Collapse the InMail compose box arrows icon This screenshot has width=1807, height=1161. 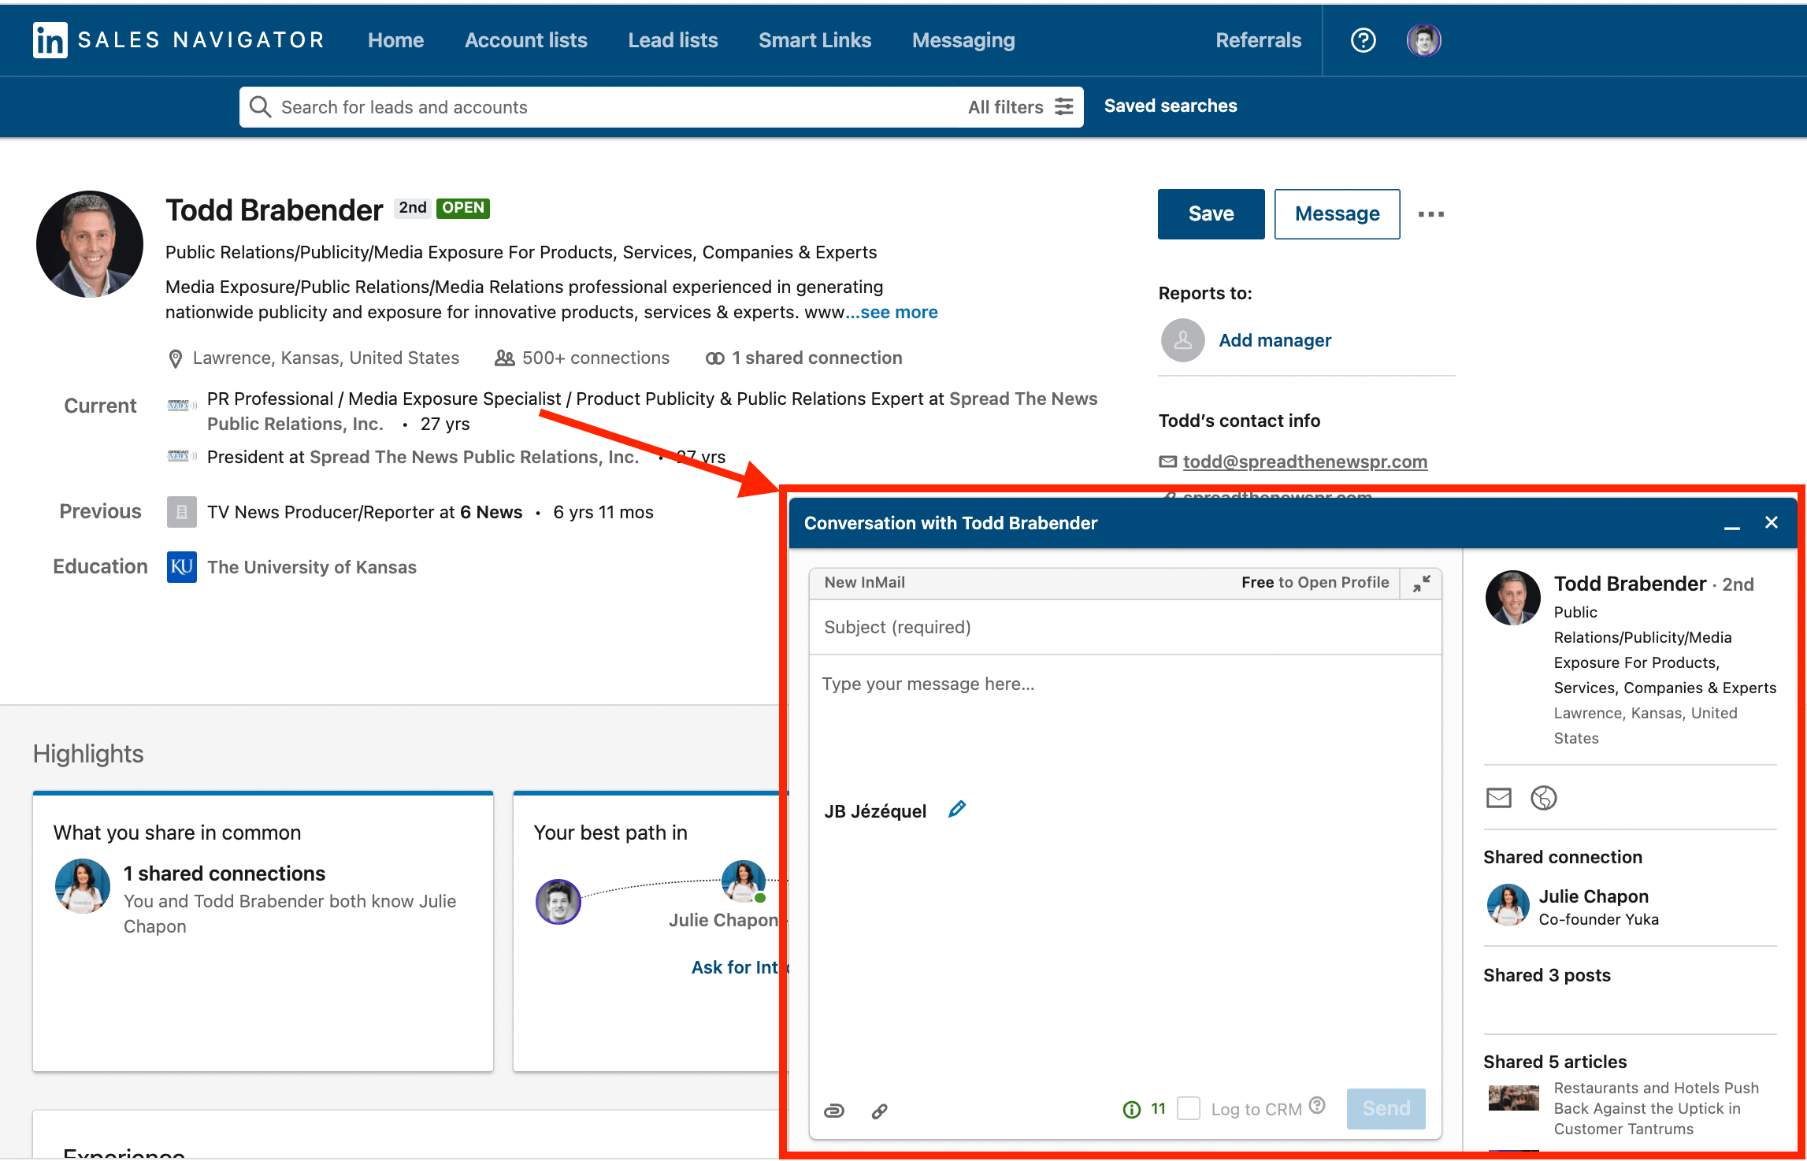pyautogui.click(x=1421, y=583)
